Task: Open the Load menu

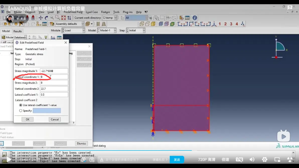Action: (x=50, y=12)
